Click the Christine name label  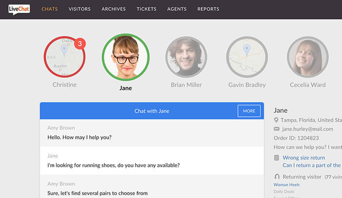(x=64, y=84)
